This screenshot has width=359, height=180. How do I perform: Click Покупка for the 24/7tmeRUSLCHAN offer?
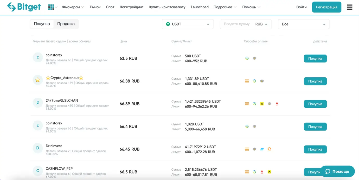coord(315,104)
